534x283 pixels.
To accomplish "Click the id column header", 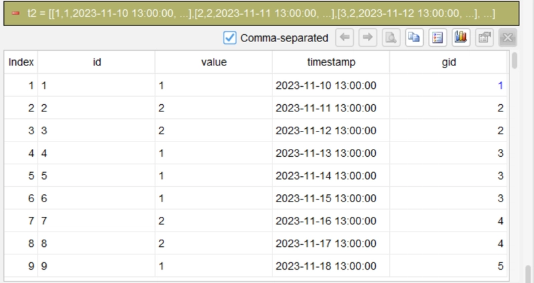I will click(x=97, y=62).
